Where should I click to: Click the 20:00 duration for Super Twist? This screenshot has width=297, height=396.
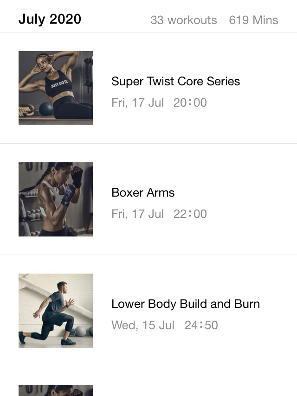tap(190, 103)
